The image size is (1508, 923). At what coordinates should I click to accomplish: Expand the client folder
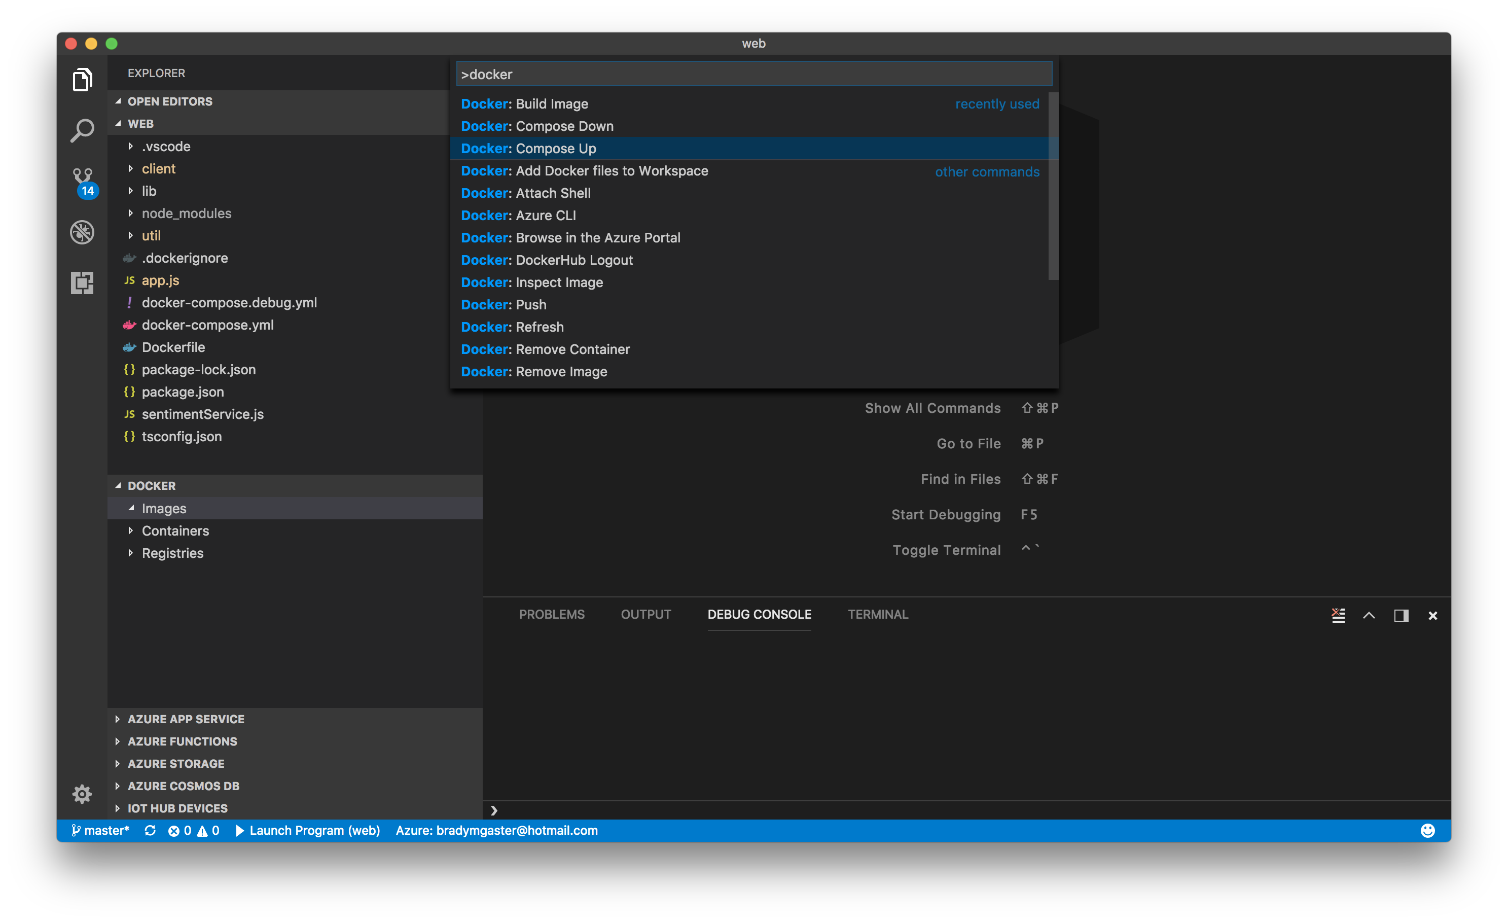[159, 169]
